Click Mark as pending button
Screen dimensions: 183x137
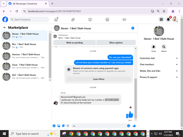click(x=75, y=43)
